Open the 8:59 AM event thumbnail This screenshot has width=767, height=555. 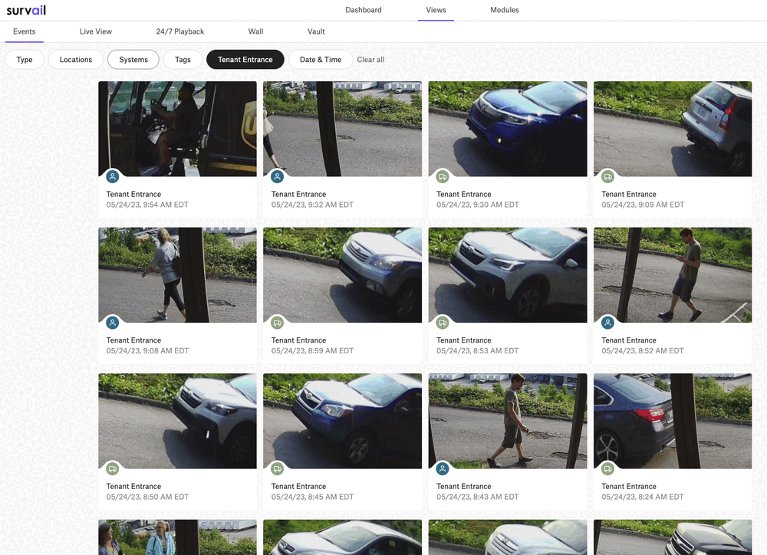point(342,274)
